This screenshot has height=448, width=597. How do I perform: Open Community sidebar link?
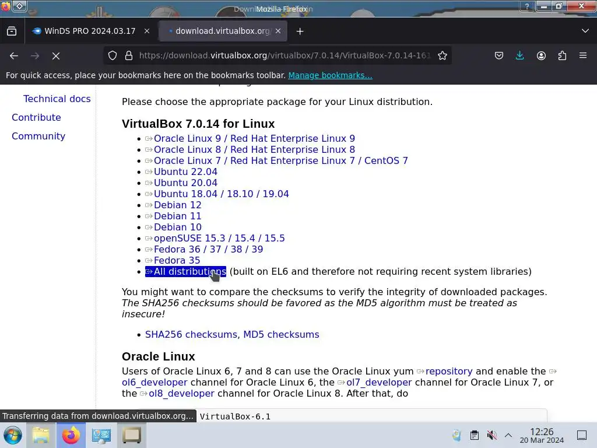pos(38,136)
